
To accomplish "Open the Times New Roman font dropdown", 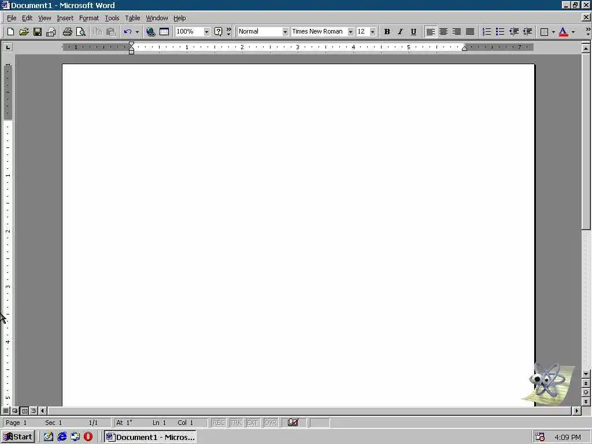I will point(350,32).
